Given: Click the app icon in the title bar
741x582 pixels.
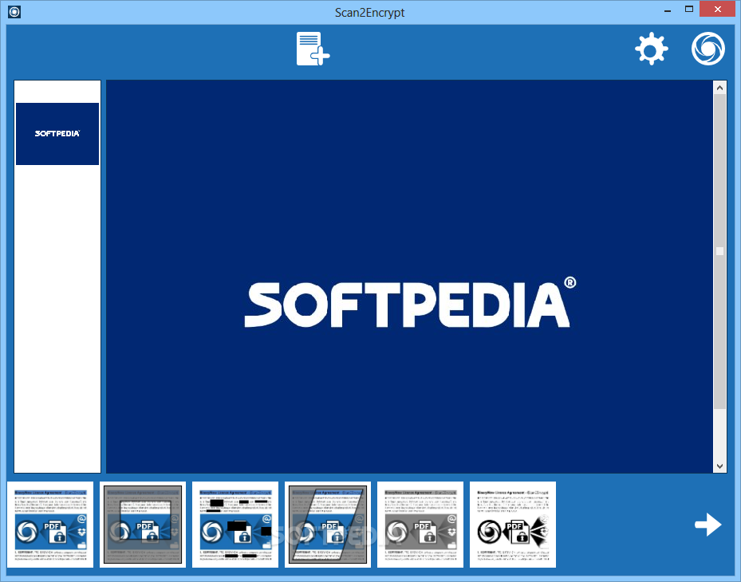Looking at the screenshot, I should click(14, 12).
